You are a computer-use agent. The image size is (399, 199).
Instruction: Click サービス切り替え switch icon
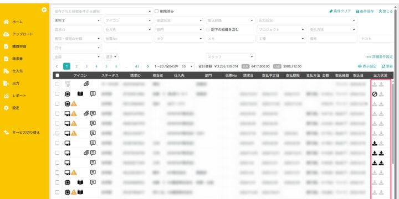click(x=6, y=133)
